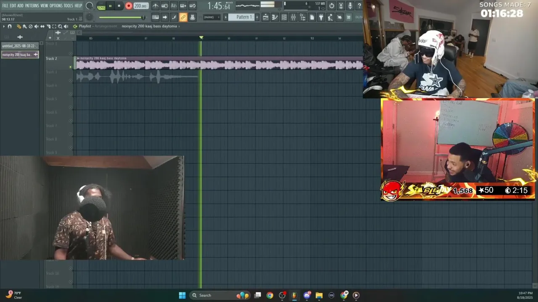Select the Playlist select tool
Image resolution: width=538 pixels, height=302 pixels.
54,26
